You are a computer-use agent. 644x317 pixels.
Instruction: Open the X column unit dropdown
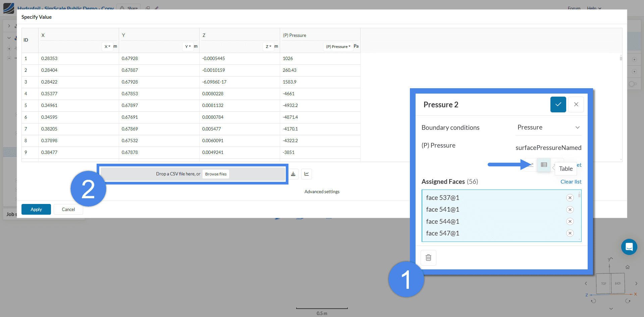(107, 47)
